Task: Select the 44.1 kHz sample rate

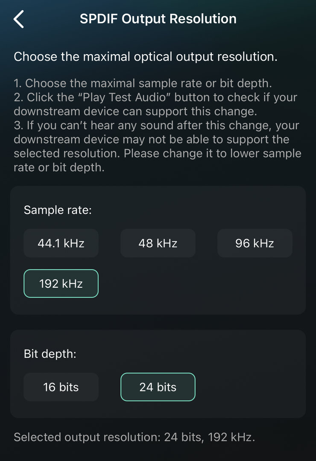Action: (x=61, y=243)
